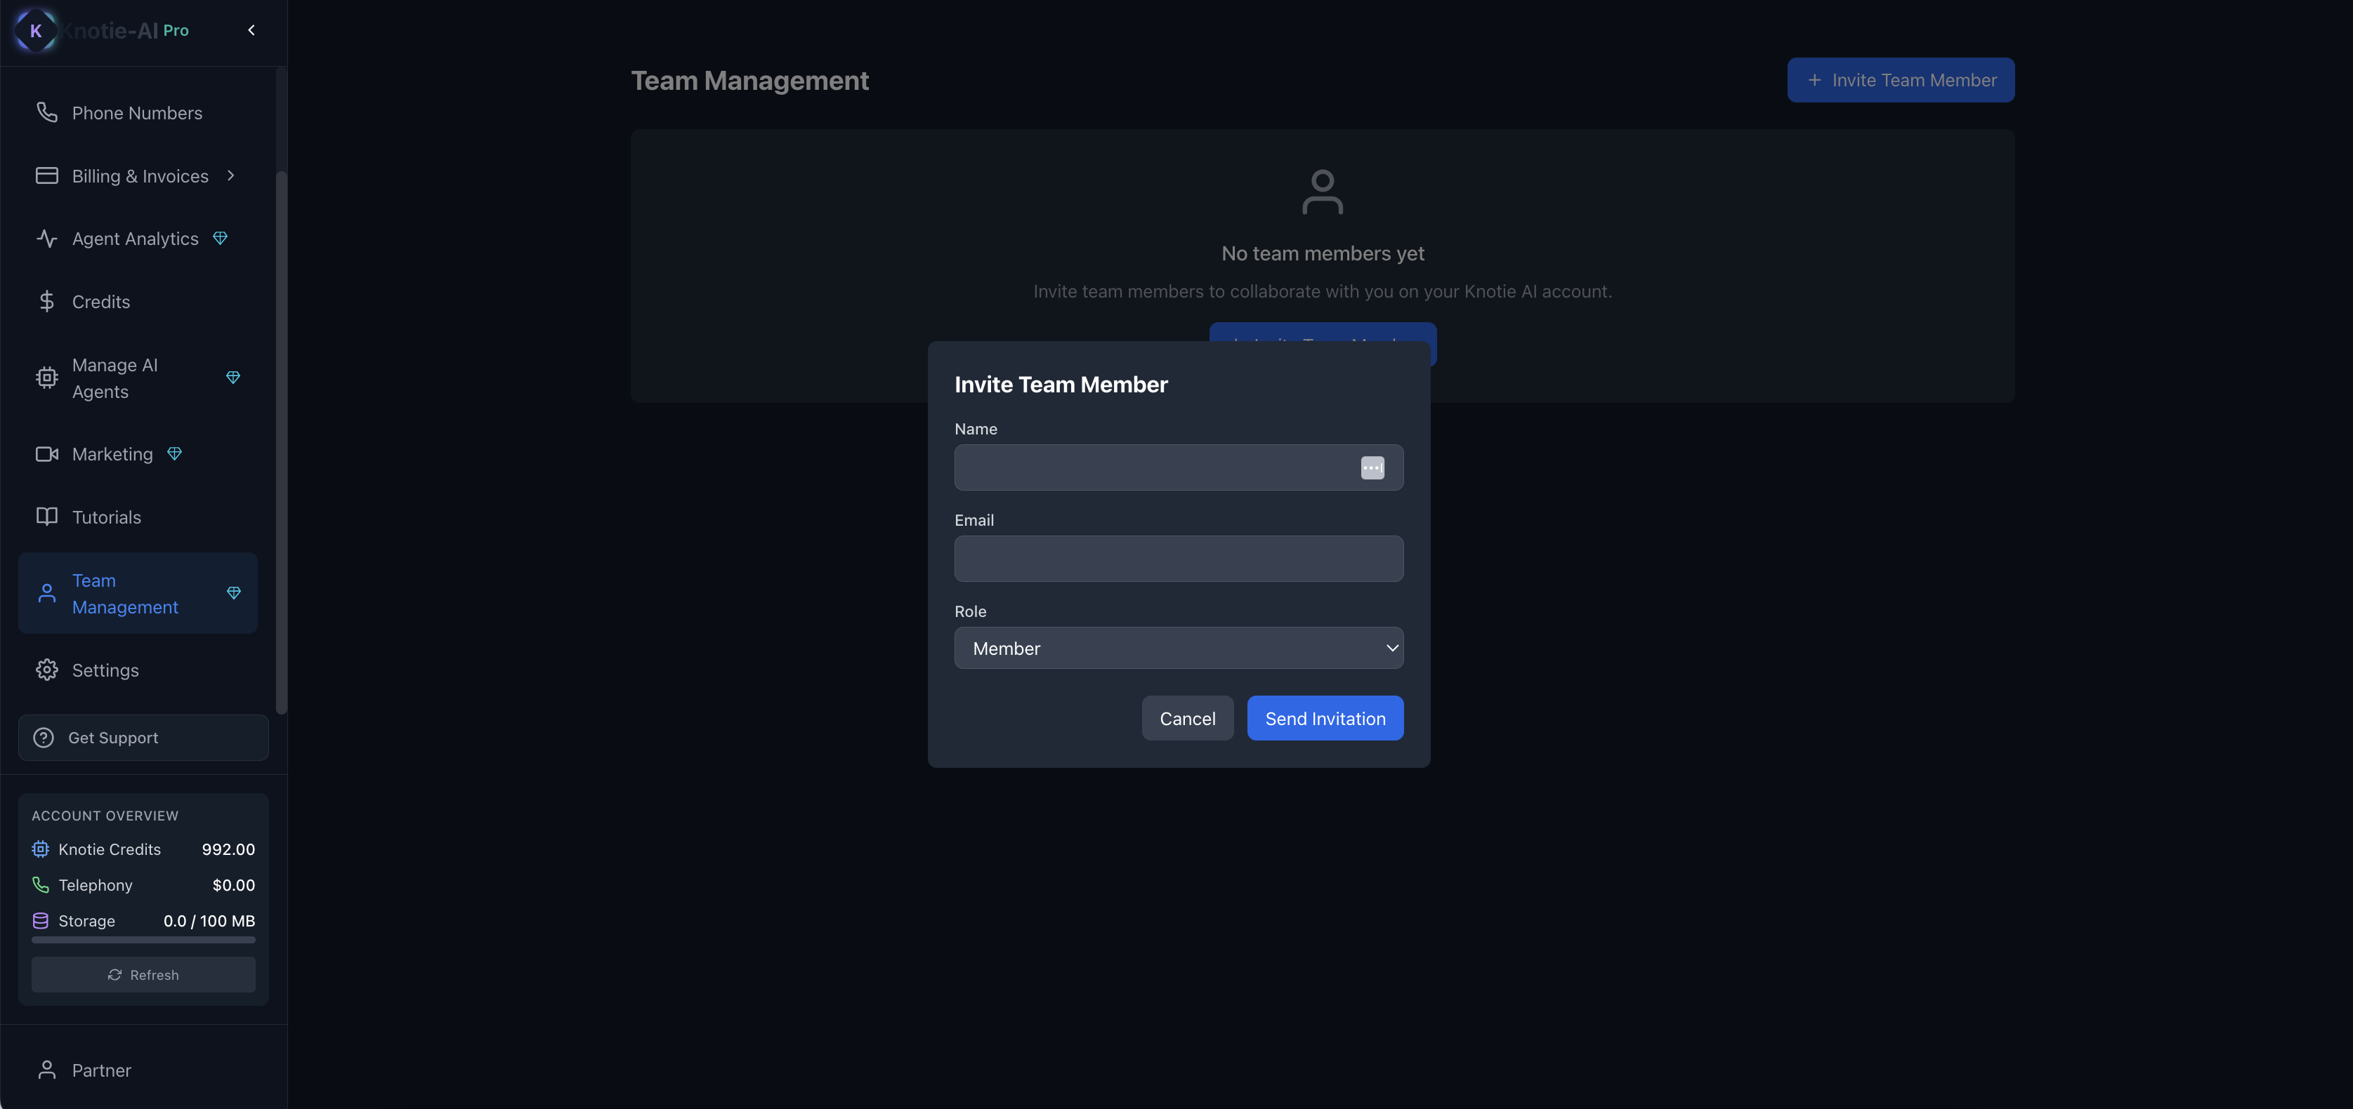This screenshot has height=1109, width=2353.
Task: Open the Role dropdown showing Member
Action: coord(1179,648)
